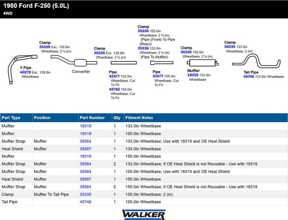Open clamp 35336 for Pipe To Muffler
This screenshot has height=220, width=288.
tap(143, 48)
